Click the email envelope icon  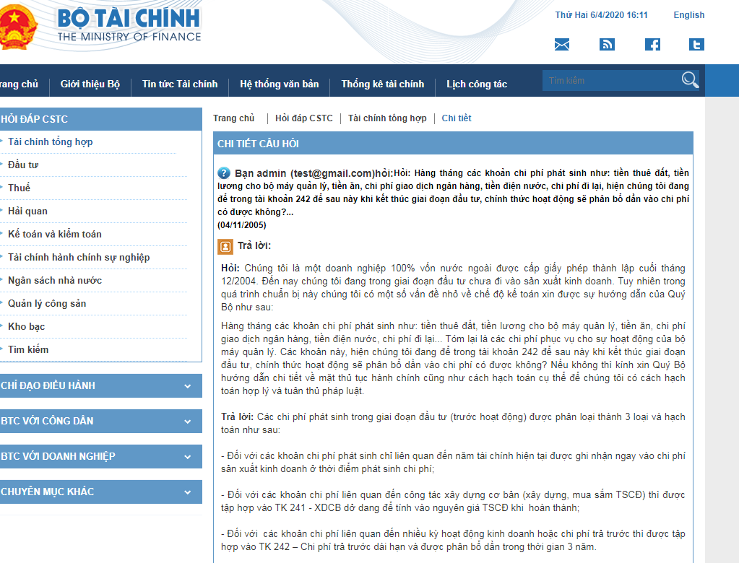pos(562,45)
